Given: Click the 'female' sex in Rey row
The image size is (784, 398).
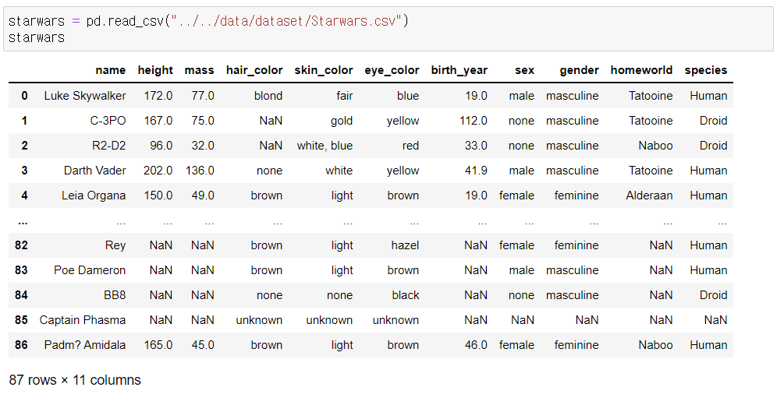Looking at the screenshot, I should pyautogui.click(x=516, y=245).
